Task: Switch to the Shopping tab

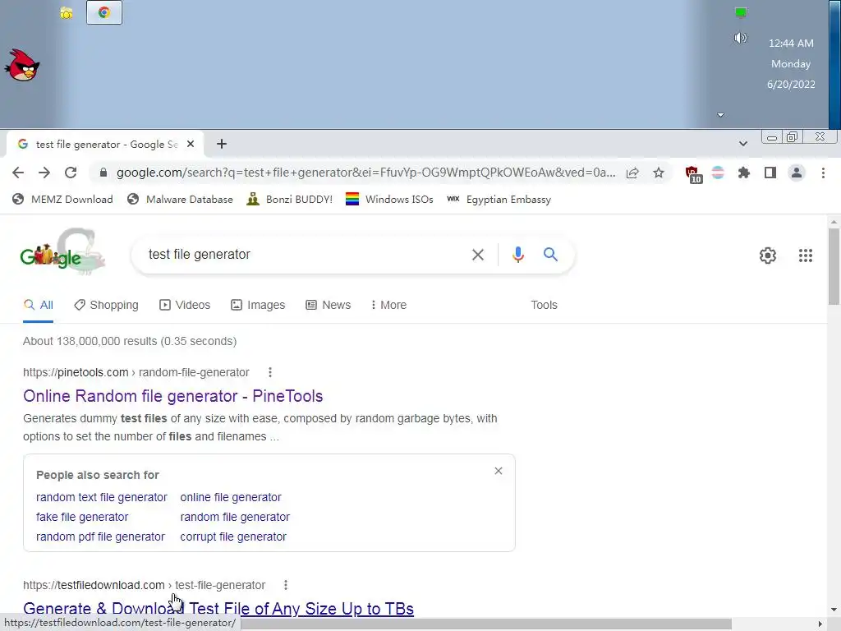Action: (x=106, y=305)
